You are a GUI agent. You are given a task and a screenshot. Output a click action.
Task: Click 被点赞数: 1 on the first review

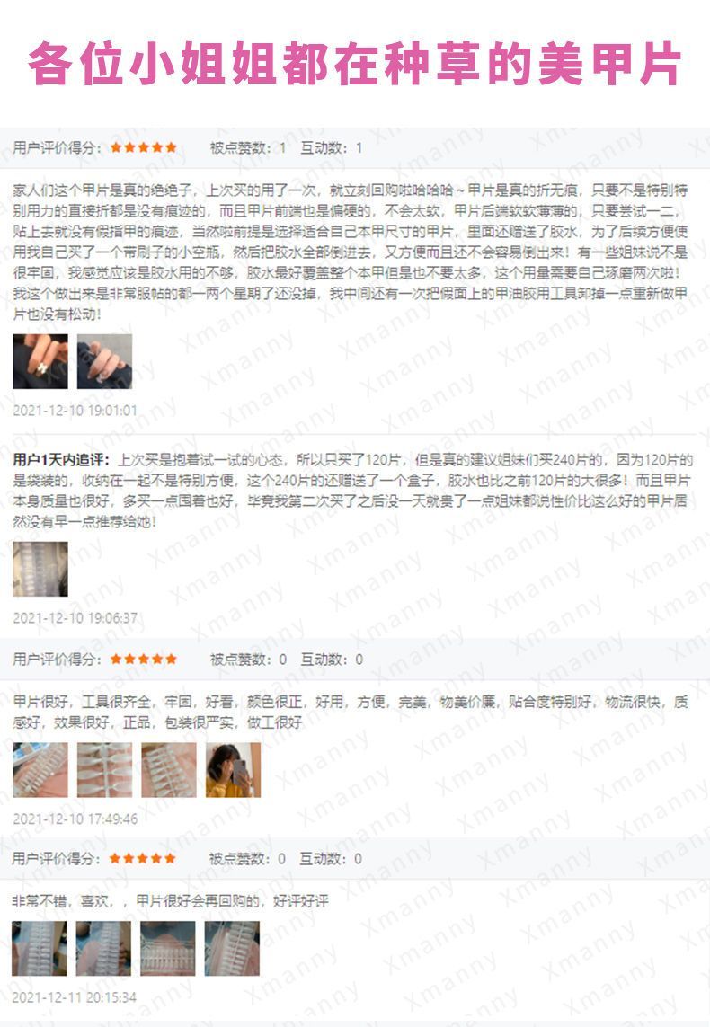tap(248, 147)
